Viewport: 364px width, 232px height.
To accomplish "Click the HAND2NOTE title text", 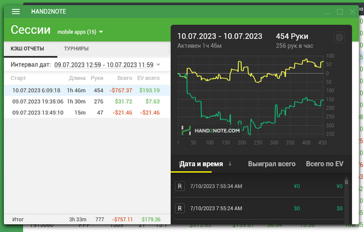I will [x=49, y=11].
